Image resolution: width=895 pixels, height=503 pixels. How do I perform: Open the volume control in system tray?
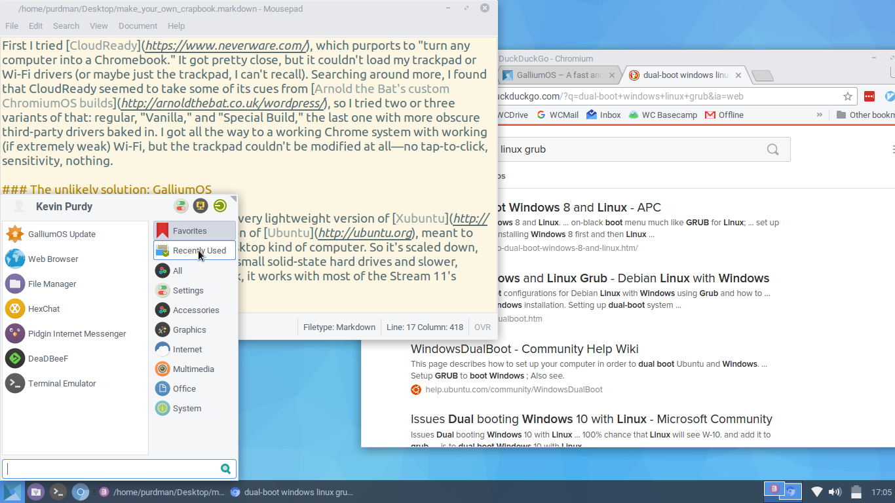835,492
